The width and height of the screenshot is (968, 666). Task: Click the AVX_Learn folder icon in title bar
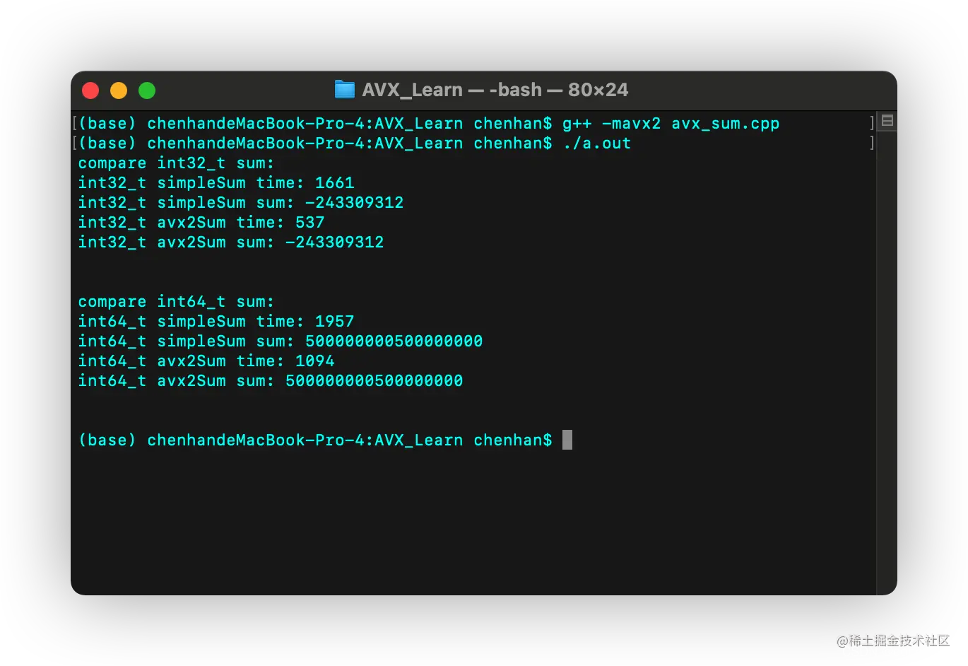[x=344, y=90]
